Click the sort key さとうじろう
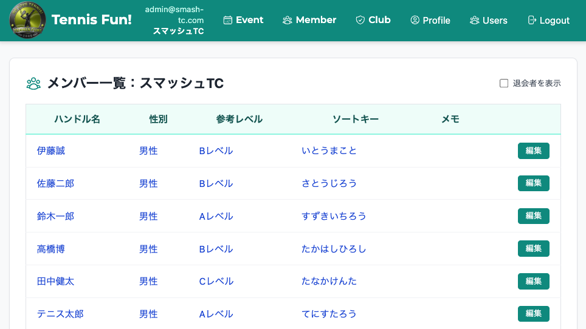The width and height of the screenshot is (586, 329). click(329, 183)
